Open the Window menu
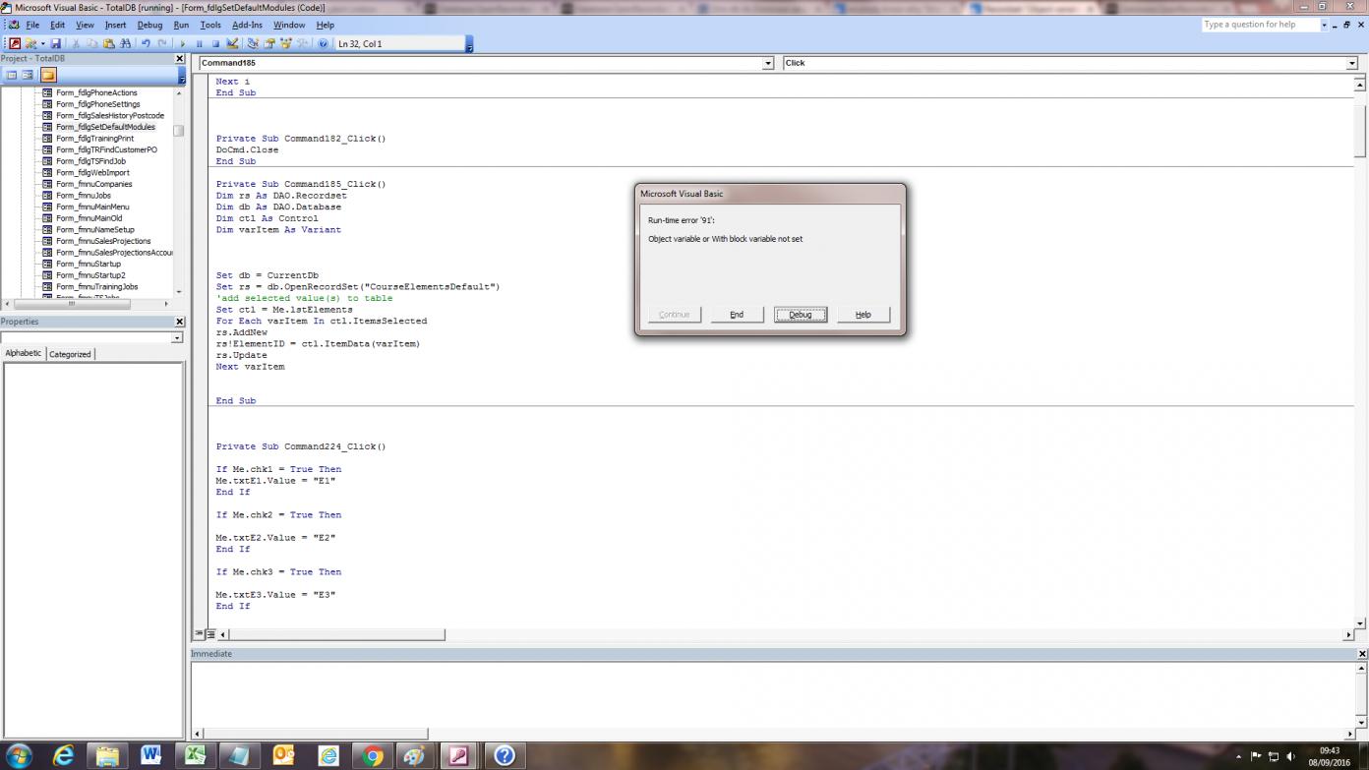The width and height of the screenshot is (1369, 770). [x=289, y=25]
